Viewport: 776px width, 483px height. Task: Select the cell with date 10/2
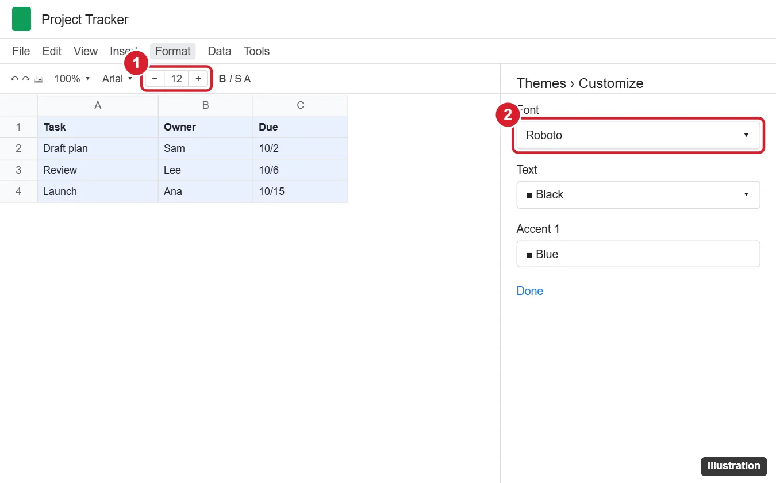(x=301, y=148)
